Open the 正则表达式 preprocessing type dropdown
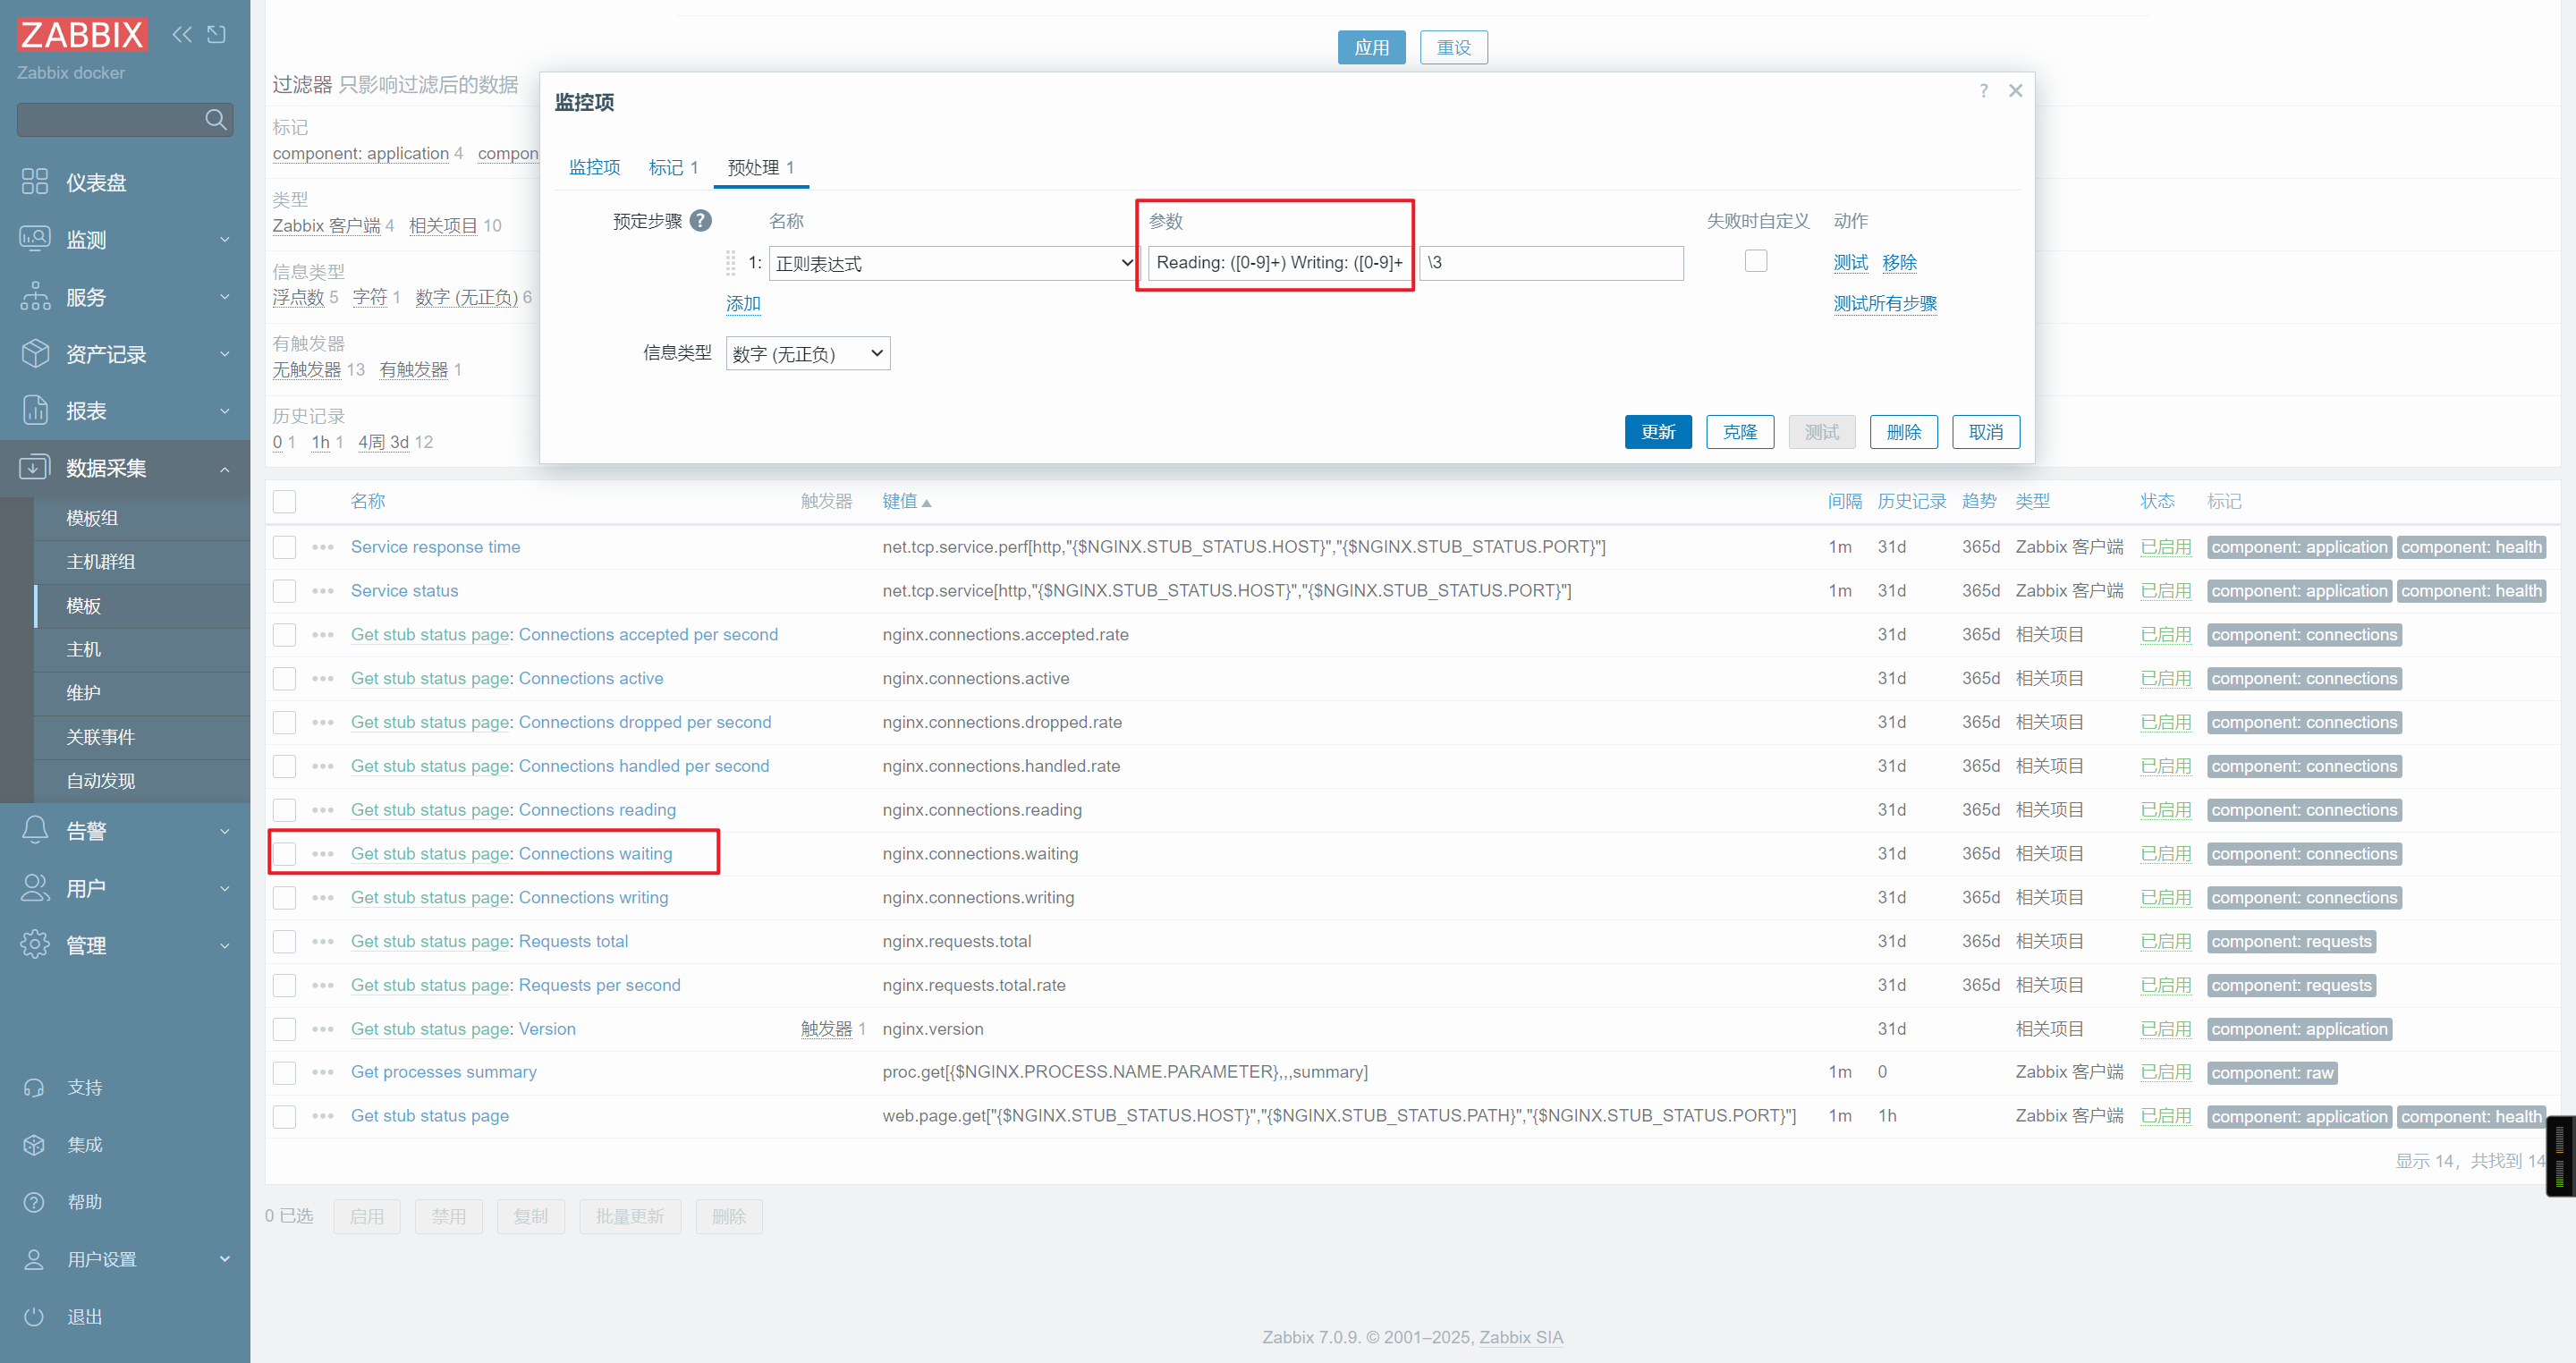Viewport: 2576px width, 1363px height. [954, 263]
